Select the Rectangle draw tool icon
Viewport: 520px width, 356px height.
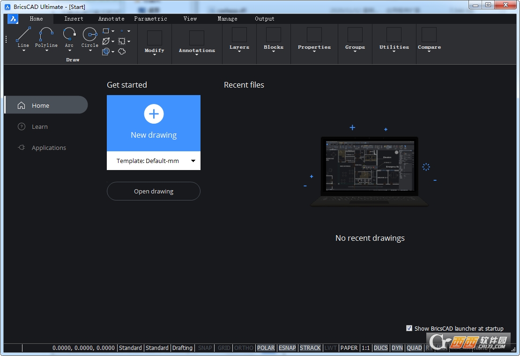tap(106, 31)
